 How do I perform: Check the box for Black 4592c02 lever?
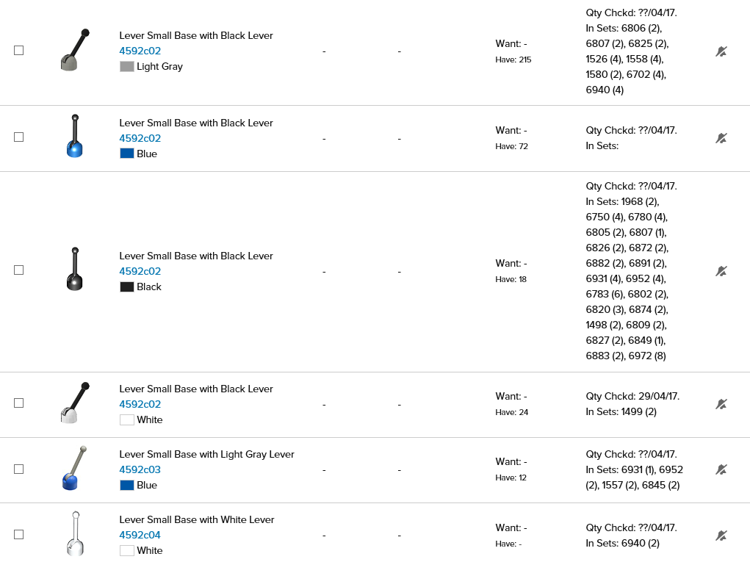(x=19, y=270)
